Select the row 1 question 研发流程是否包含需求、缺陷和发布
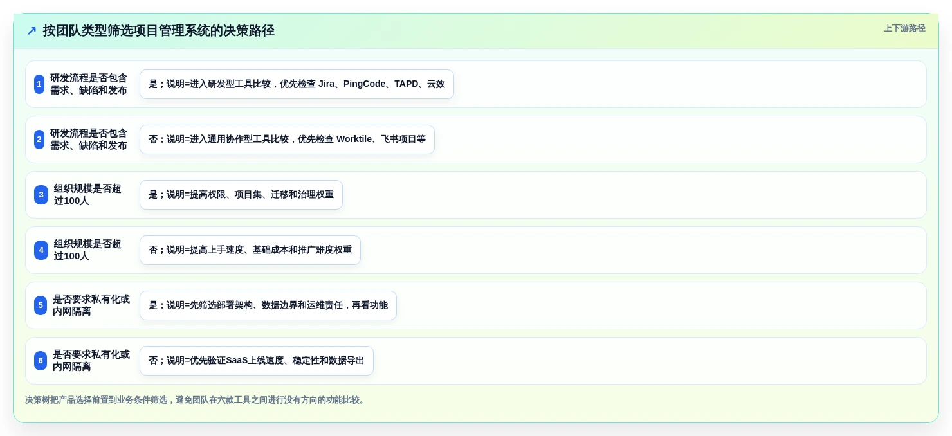 [89, 84]
